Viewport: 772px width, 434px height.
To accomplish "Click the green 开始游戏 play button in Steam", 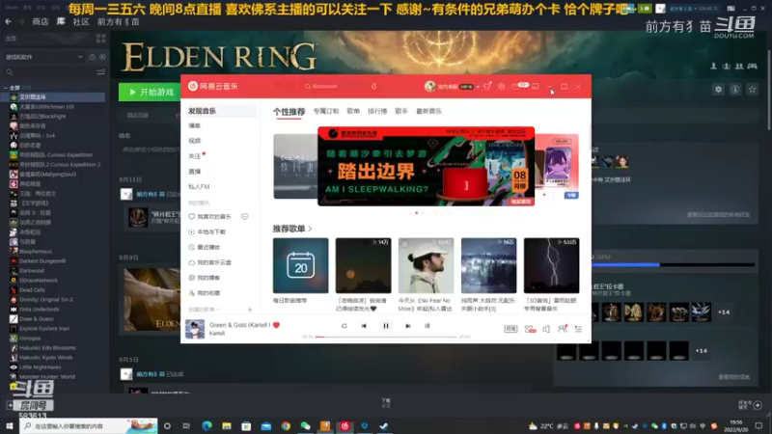I will [x=150, y=92].
